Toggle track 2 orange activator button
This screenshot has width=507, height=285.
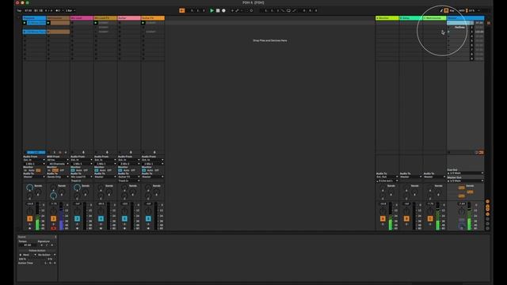[53, 218]
